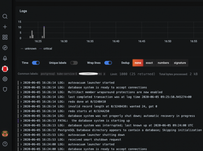
Task: Enable the Unique labels switch
Action: [x=74, y=63]
